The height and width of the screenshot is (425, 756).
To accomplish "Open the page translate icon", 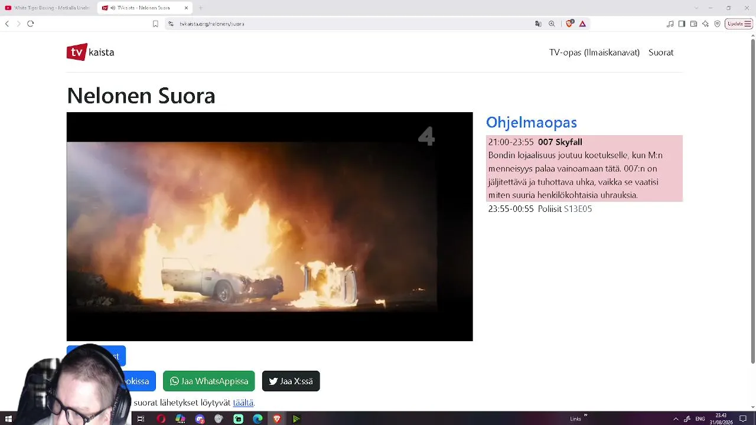I will tap(538, 24).
